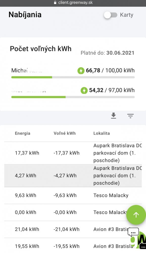
Task: Click Michal's free kWh progress bar
Action: coord(73,77)
